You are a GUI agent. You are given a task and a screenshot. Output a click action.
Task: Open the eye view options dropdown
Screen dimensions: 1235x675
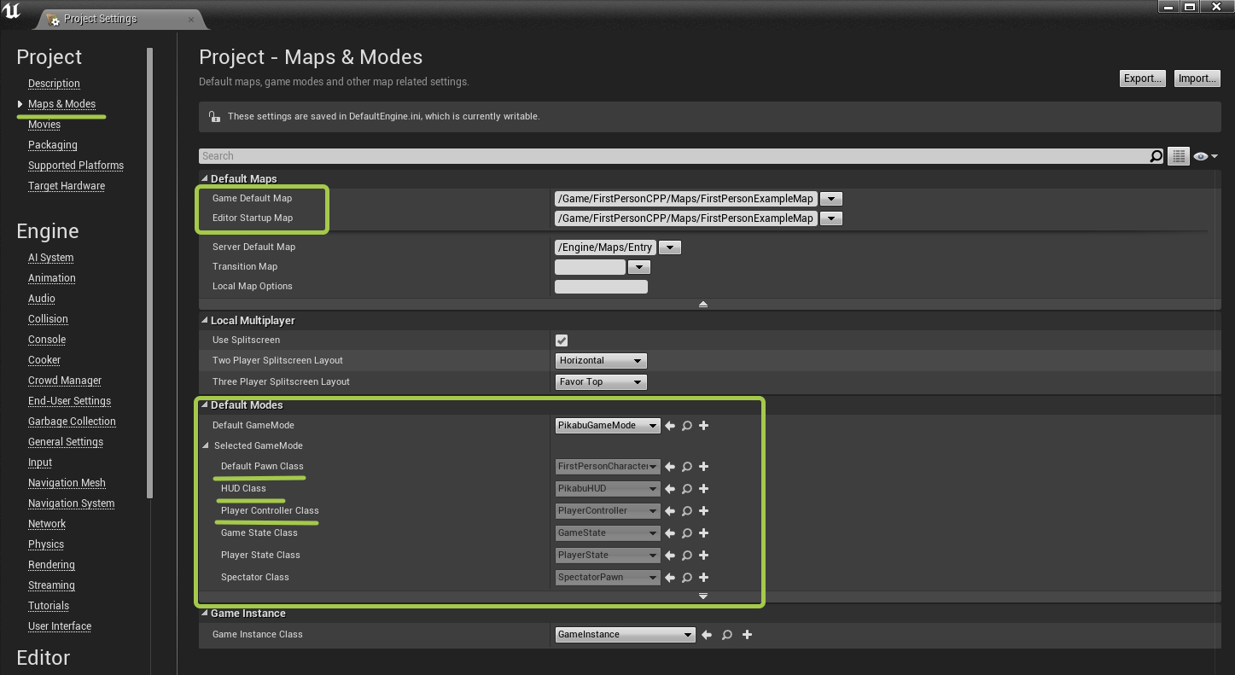pos(1205,156)
